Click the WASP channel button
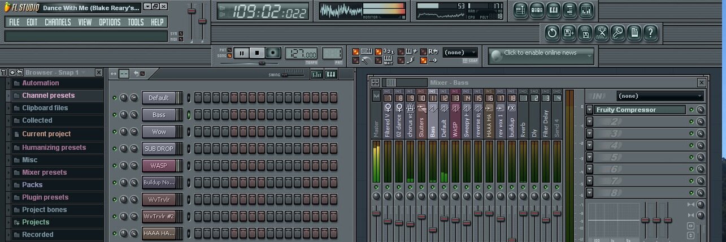Screen dimensions: 726x242 pos(159,166)
